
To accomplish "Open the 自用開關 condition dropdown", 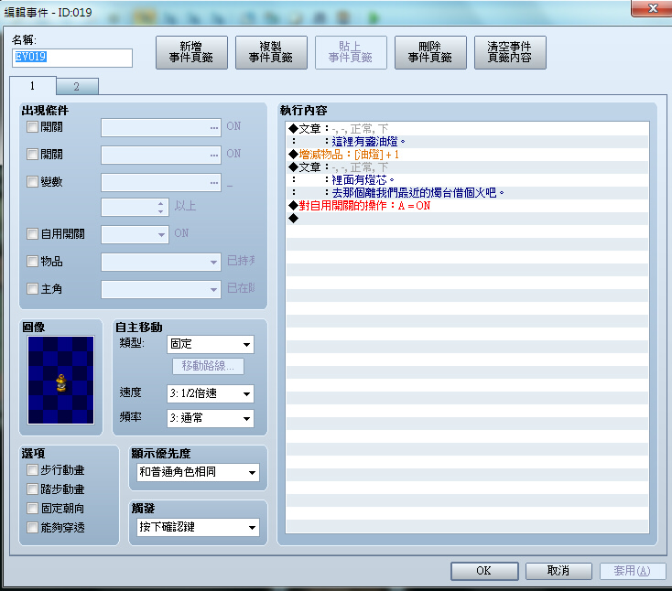I will (135, 235).
